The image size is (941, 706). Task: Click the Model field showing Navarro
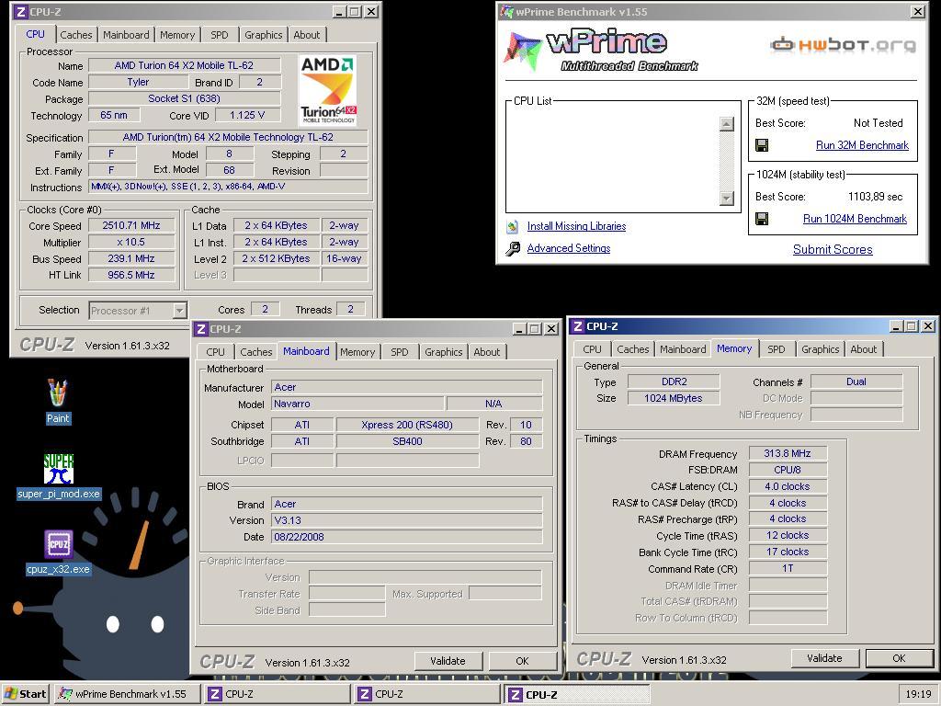click(357, 404)
